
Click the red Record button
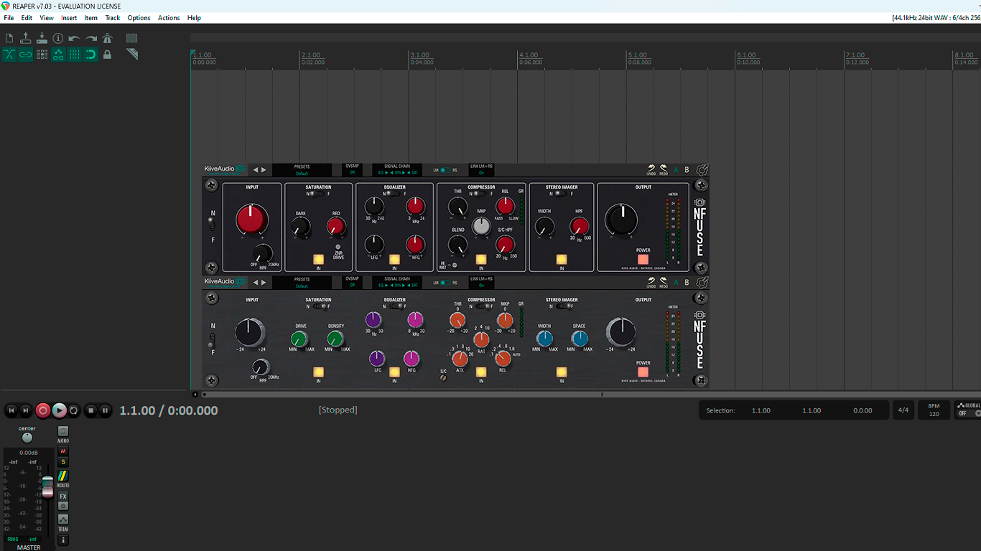(42, 410)
